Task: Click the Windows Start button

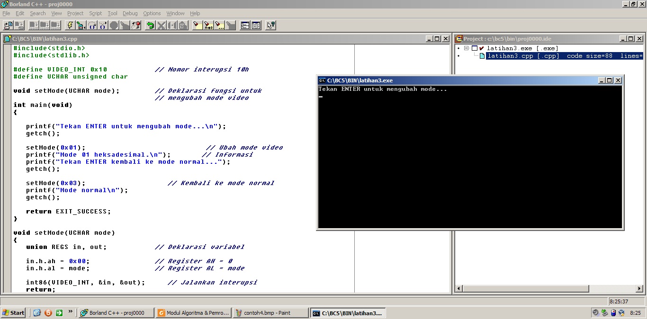Action: pyautogui.click(x=13, y=313)
